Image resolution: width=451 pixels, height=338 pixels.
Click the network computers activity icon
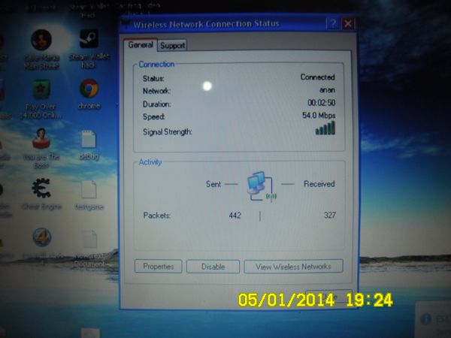point(261,186)
